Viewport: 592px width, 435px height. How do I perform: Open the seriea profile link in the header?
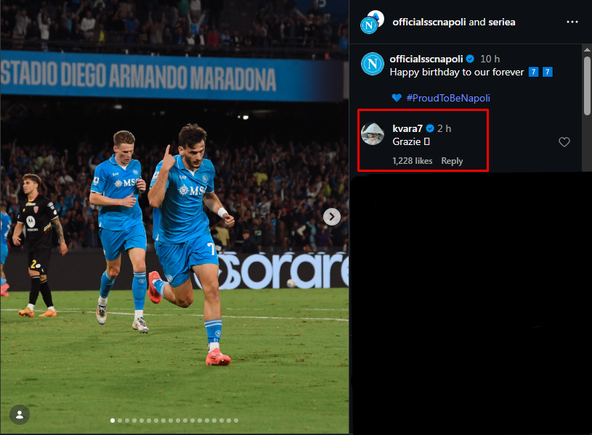point(501,22)
